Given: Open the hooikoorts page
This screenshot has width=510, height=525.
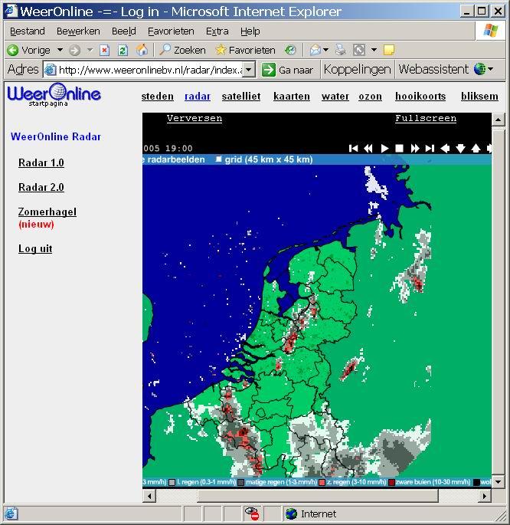Looking at the screenshot, I should click(420, 97).
